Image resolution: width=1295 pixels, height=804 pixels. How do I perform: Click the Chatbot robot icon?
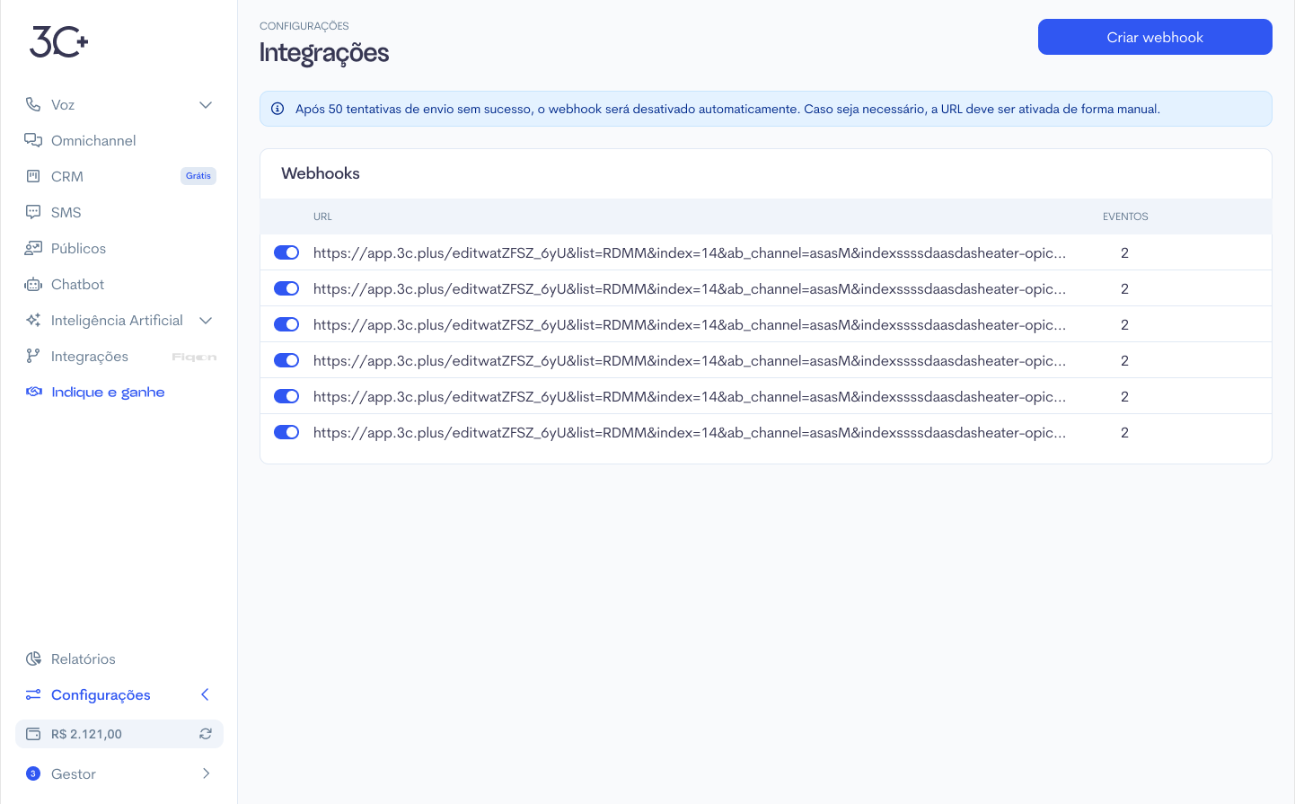[33, 285]
